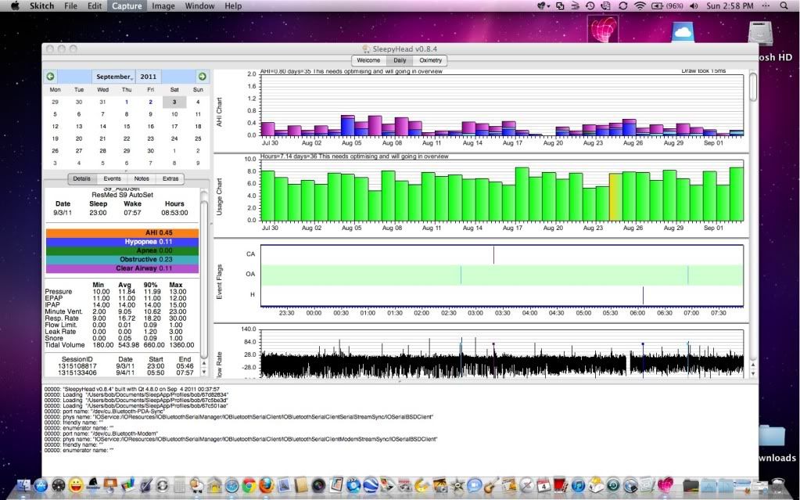Open the Notes tab
This screenshot has width=800, height=500.
(142, 178)
